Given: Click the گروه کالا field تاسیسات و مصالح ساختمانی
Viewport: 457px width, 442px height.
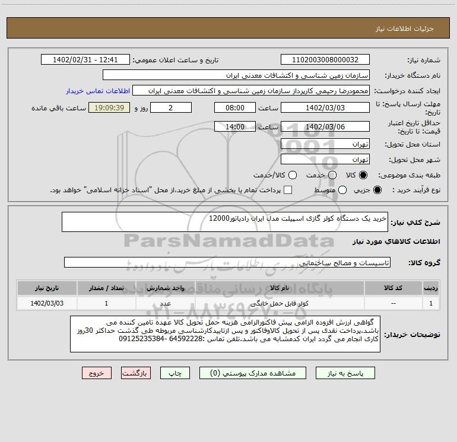Looking at the screenshot, I should (227, 262).
